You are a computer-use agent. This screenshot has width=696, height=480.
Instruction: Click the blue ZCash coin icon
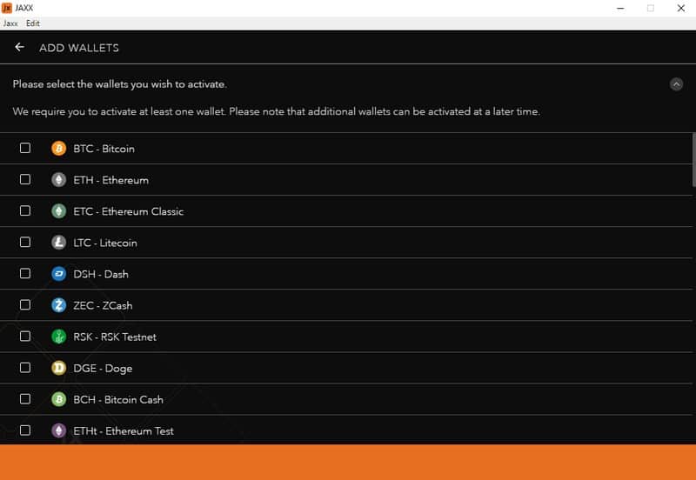tap(58, 305)
